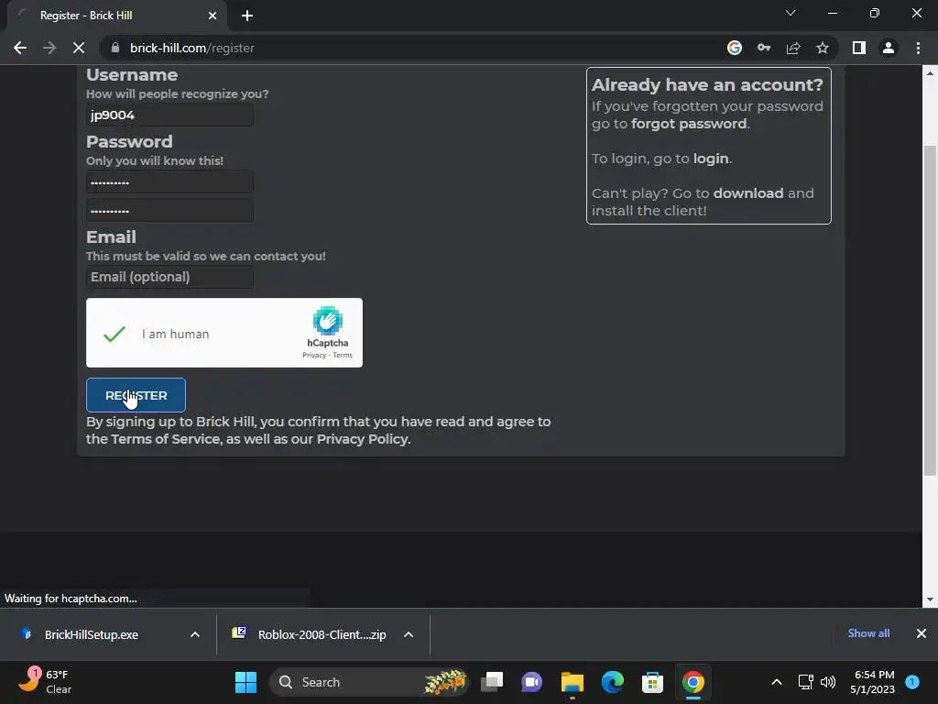Open the Privacy Policy link

coord(363,439)
